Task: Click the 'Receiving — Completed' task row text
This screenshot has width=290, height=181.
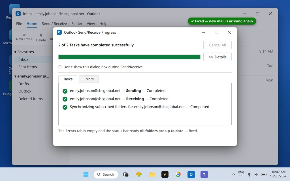Action: 119,99
